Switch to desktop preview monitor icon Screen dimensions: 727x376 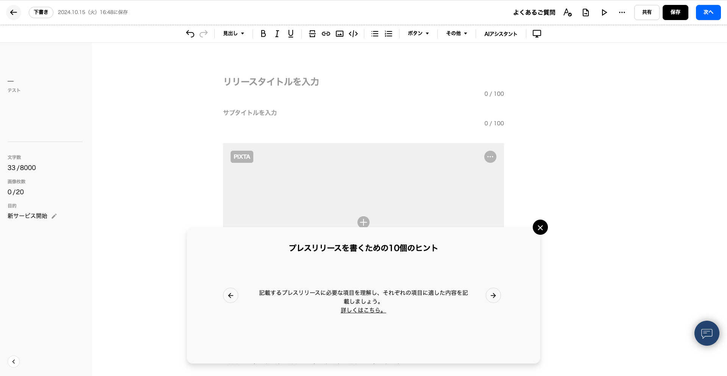coord(537,34)
